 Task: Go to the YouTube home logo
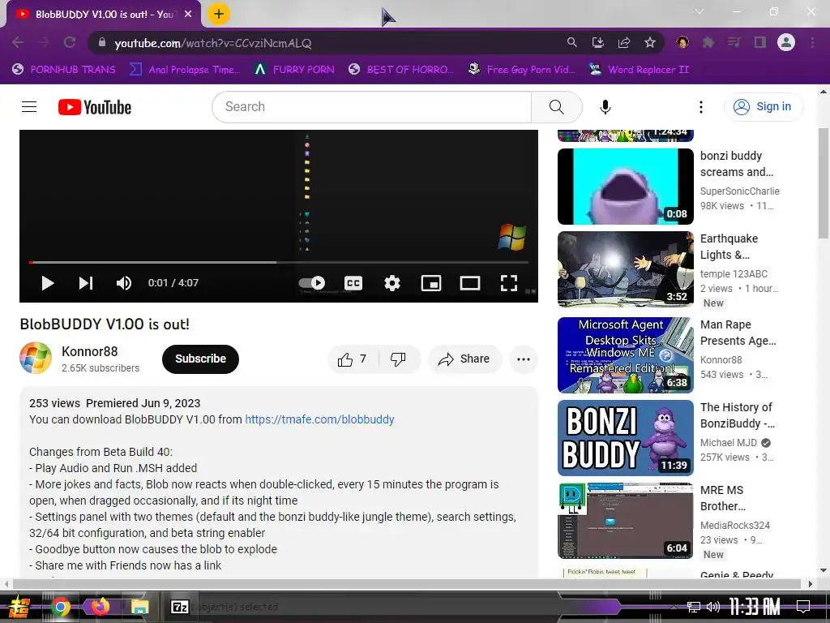coord(95,107)
